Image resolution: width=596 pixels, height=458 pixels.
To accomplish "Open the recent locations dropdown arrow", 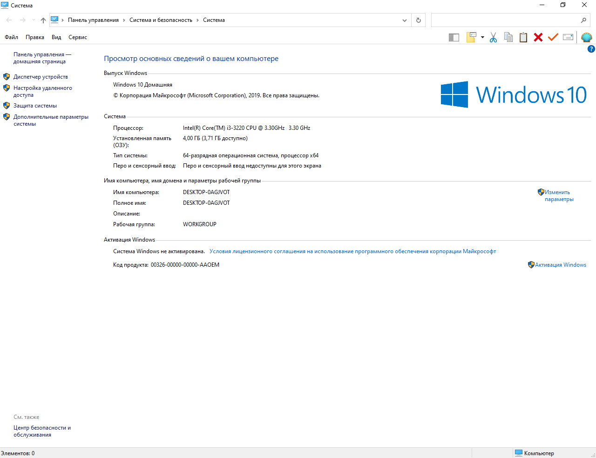I will pyautogui.click(x=34, y=20).
